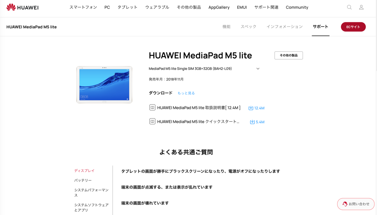Screen dimensions: 377x215
Task: Switch to インフォメーション tab
Action: tap(285, 27)
